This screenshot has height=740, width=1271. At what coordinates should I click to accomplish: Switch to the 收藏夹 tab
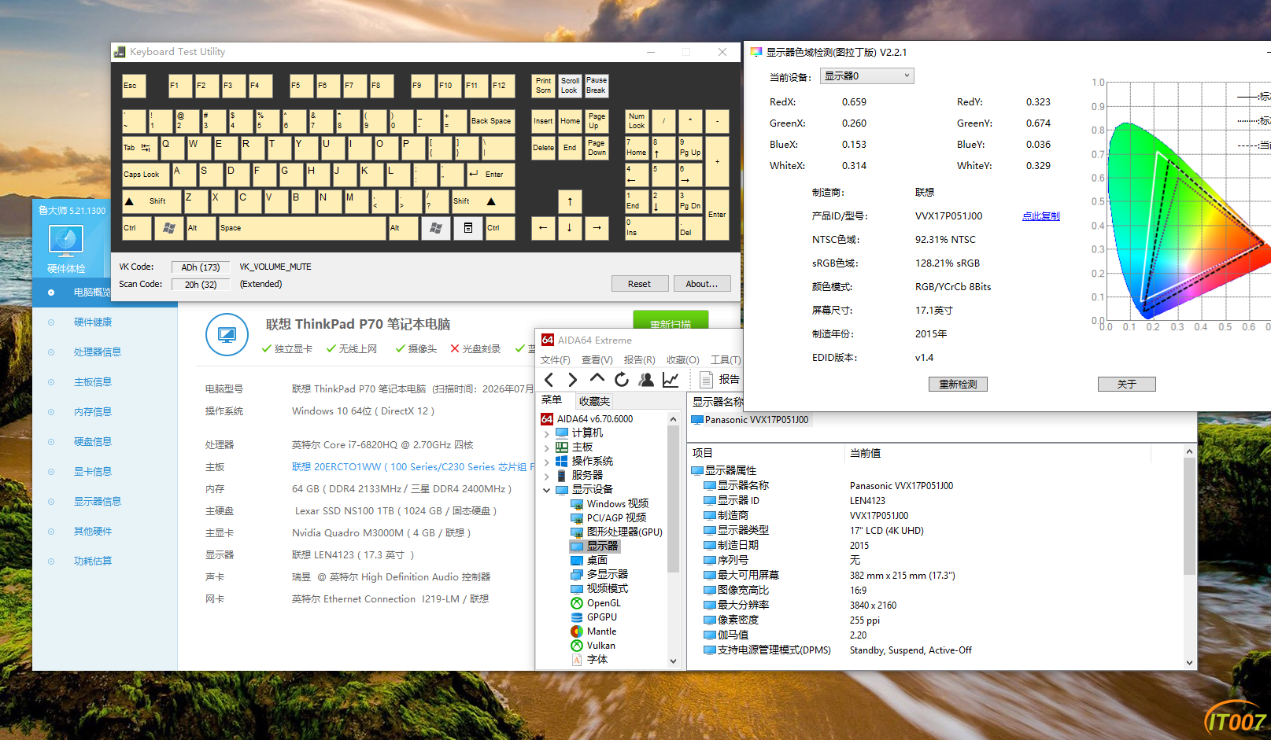click(594, 401)
